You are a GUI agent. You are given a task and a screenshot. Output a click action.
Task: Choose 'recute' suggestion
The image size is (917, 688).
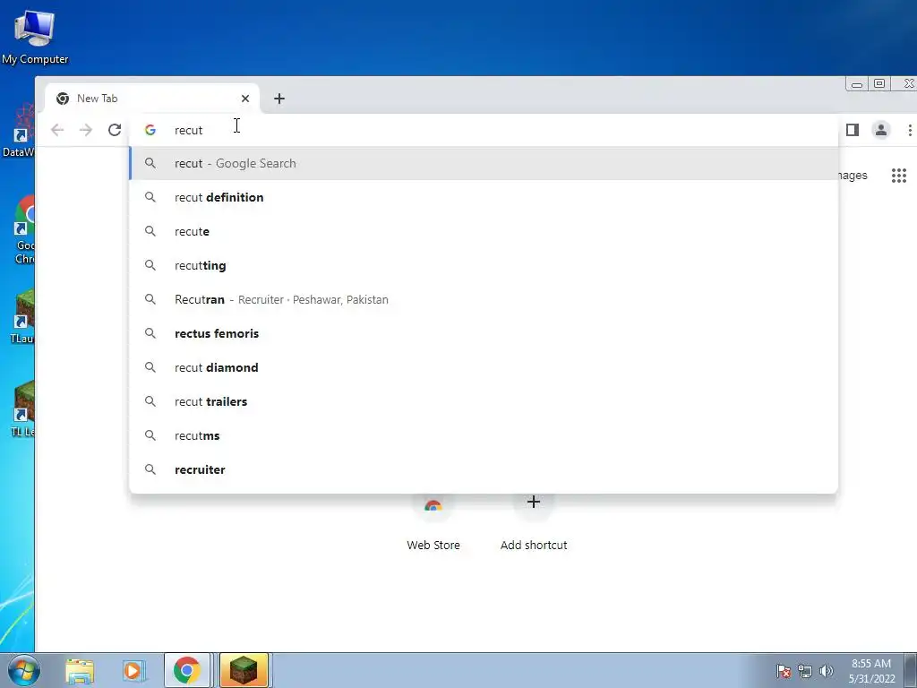click(x=483, y=231)
